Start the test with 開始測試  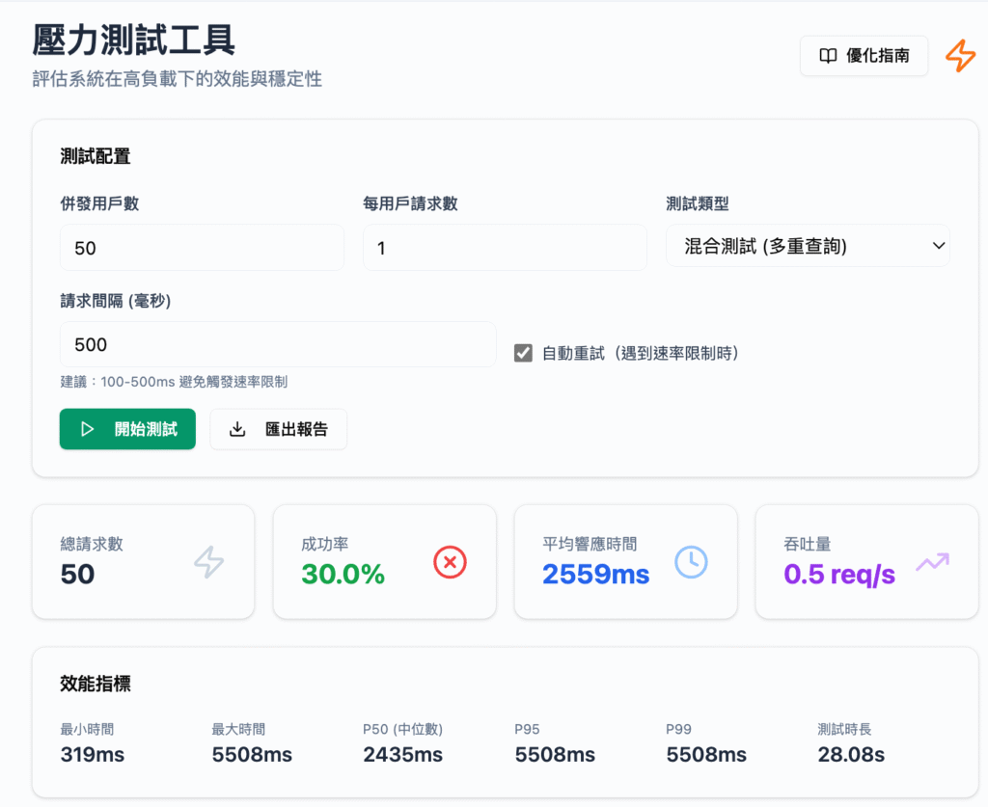pos(127,429)
